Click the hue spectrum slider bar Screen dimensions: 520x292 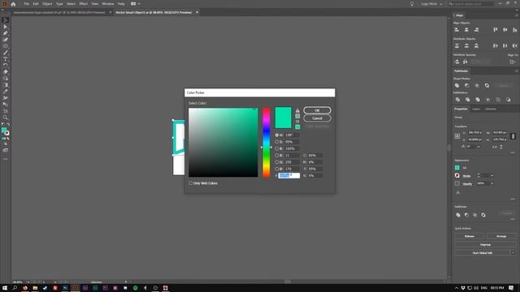coord(266,143)
